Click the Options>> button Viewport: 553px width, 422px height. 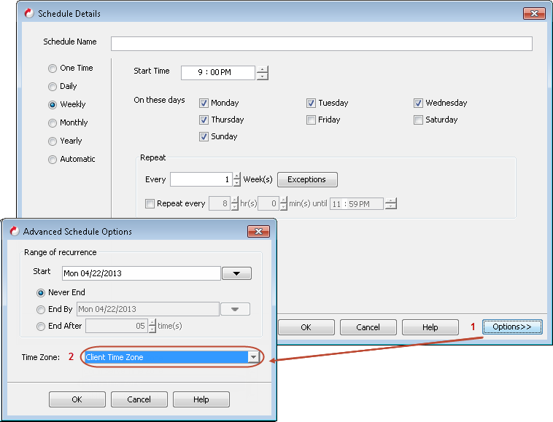point(511,327)
